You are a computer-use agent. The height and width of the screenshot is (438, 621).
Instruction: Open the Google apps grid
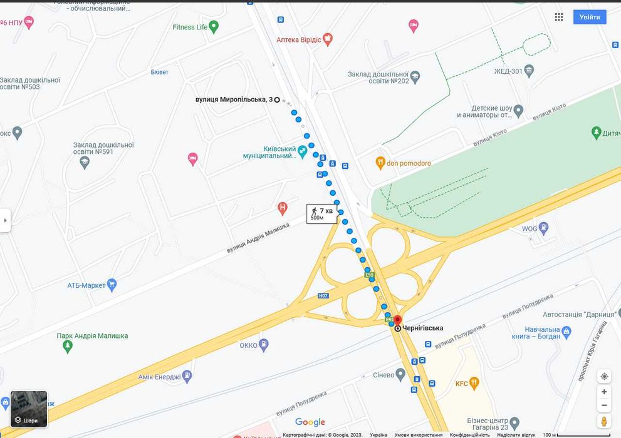click(x=559, y=17)
